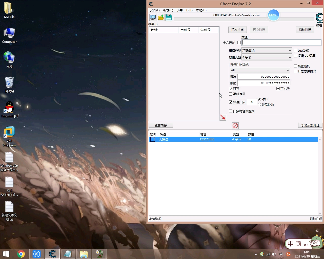Open File Explorer from the taskbar
Image resolution: width=324 pixels, height=259 pixels.
(x=84, y=254)
